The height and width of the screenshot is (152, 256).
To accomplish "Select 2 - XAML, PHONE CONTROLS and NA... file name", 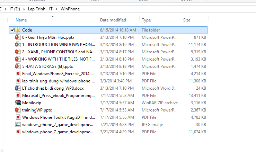I will pyautogui.click(x=59, y=52).
